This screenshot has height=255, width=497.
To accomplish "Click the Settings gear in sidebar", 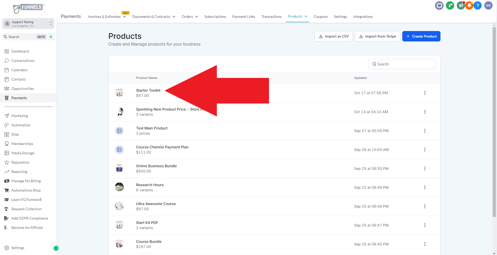I will coord(7,248).
